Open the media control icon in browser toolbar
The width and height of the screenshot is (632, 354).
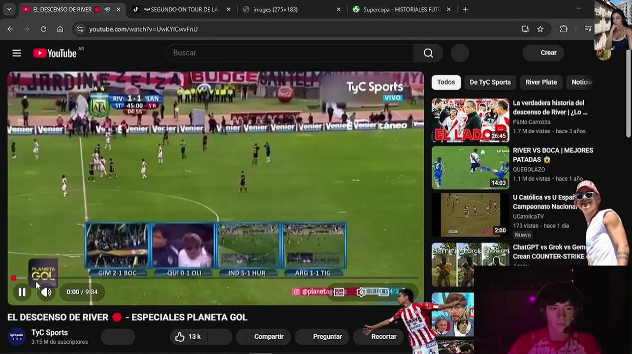pos(588,29)
